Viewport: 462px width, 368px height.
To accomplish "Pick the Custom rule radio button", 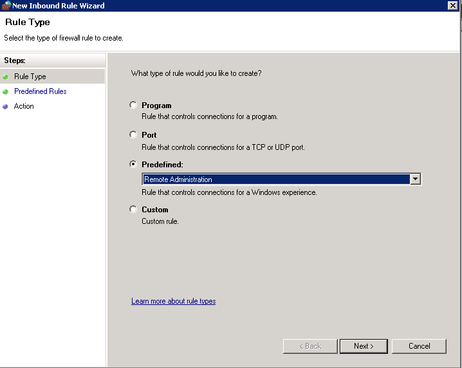I will tap(133, 209).
